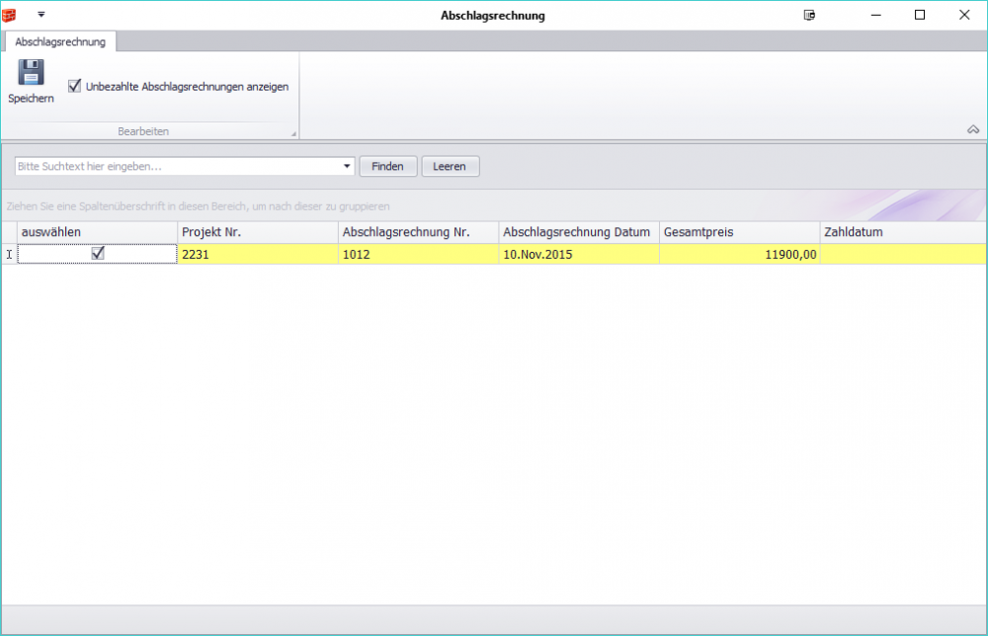Click the Abschlagsrechnung Datum column header
This screenshot has height=636, width=988.
tap(578, 232)
